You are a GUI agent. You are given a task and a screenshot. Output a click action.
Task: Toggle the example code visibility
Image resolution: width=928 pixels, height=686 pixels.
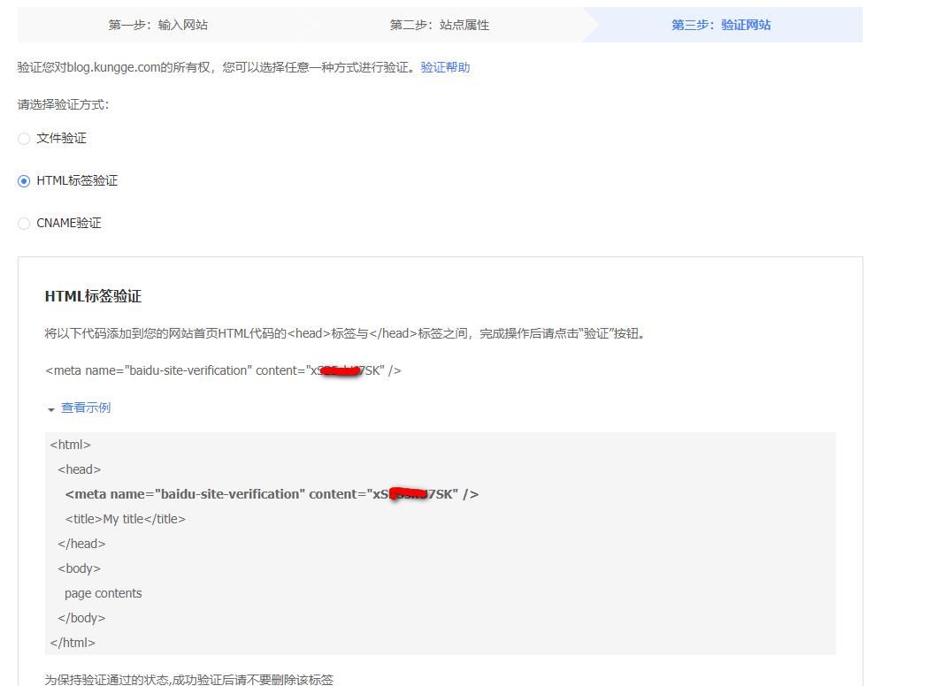[86, 408]
